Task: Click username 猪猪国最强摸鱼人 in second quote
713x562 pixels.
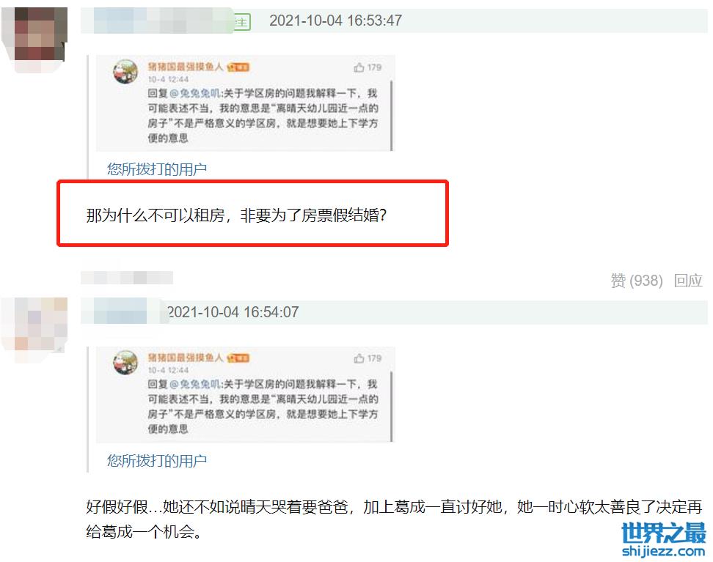Action: [186, 358]
